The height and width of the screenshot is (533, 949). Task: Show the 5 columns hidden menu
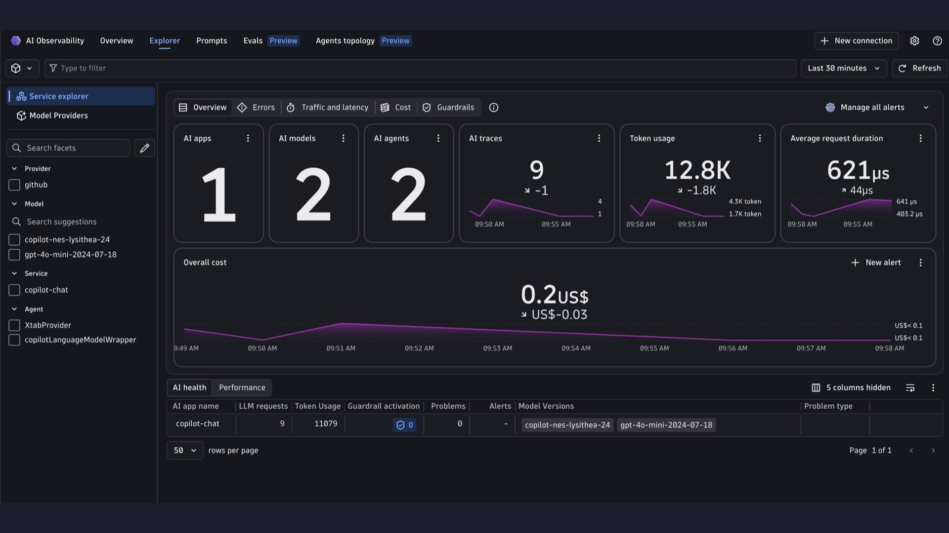(x=851, y=388)
